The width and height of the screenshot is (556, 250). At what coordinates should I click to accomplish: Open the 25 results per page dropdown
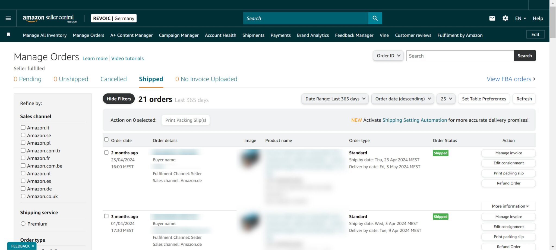pyautogui.click(x=446, y=99)
